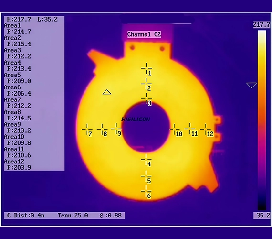Click measurement crosshair marker 6
This screenshot has height=239, width=272.
(x=146, y=191)
